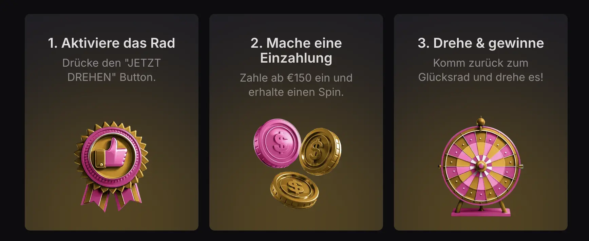Select the "3. Drehe & gewinne" heading

(x=481, y=43)
